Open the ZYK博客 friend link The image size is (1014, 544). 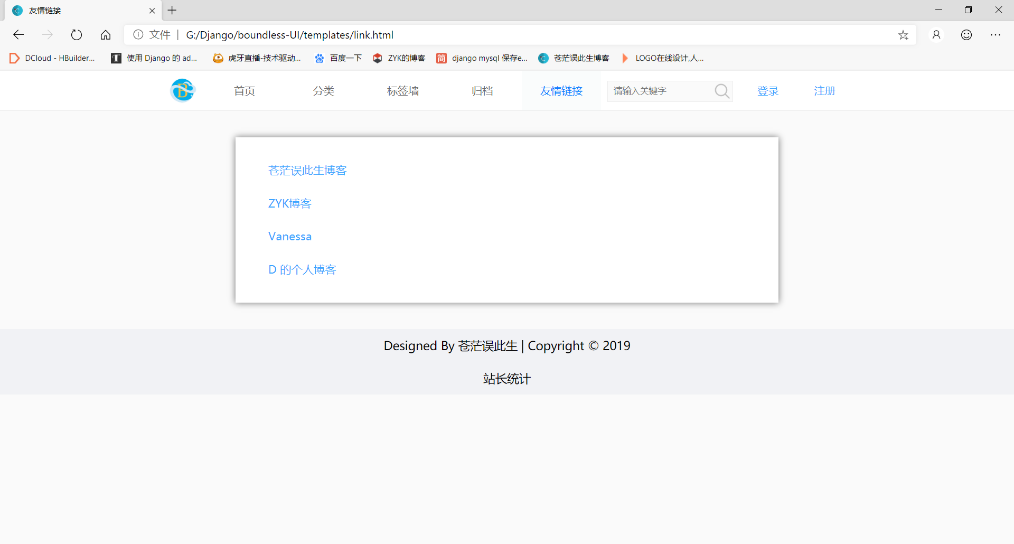(290, 203)
